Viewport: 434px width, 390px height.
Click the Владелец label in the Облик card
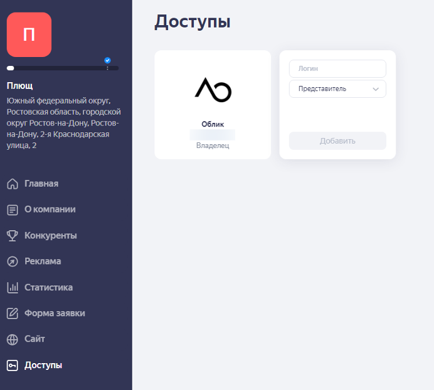pyautogui.click(x=213, y=145)
